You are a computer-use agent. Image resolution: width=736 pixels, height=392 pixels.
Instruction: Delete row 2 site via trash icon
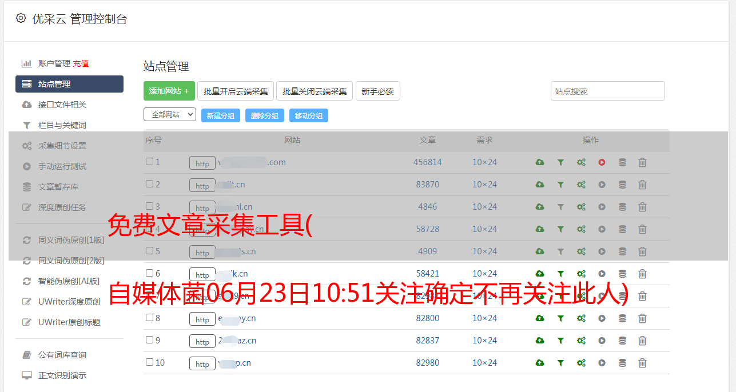(x=642, y=185)
